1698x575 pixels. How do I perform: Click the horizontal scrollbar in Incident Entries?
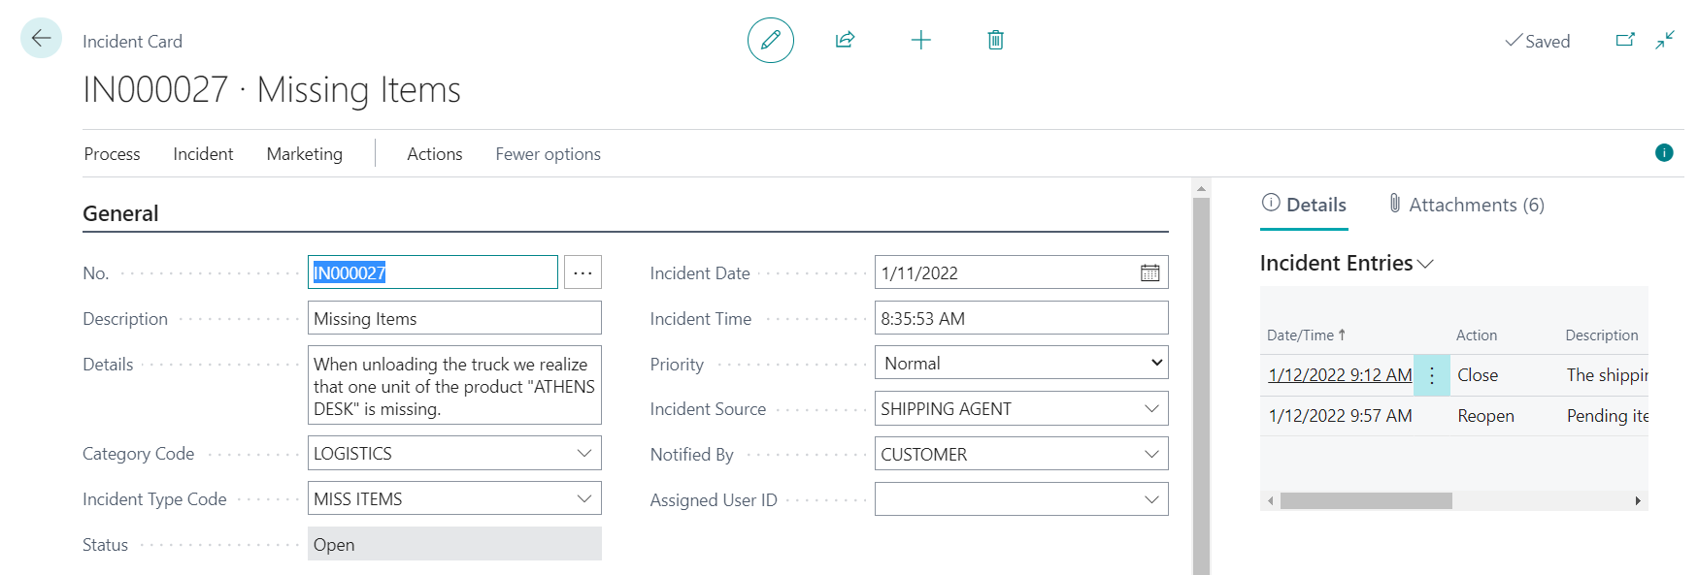coord(1366,500)
